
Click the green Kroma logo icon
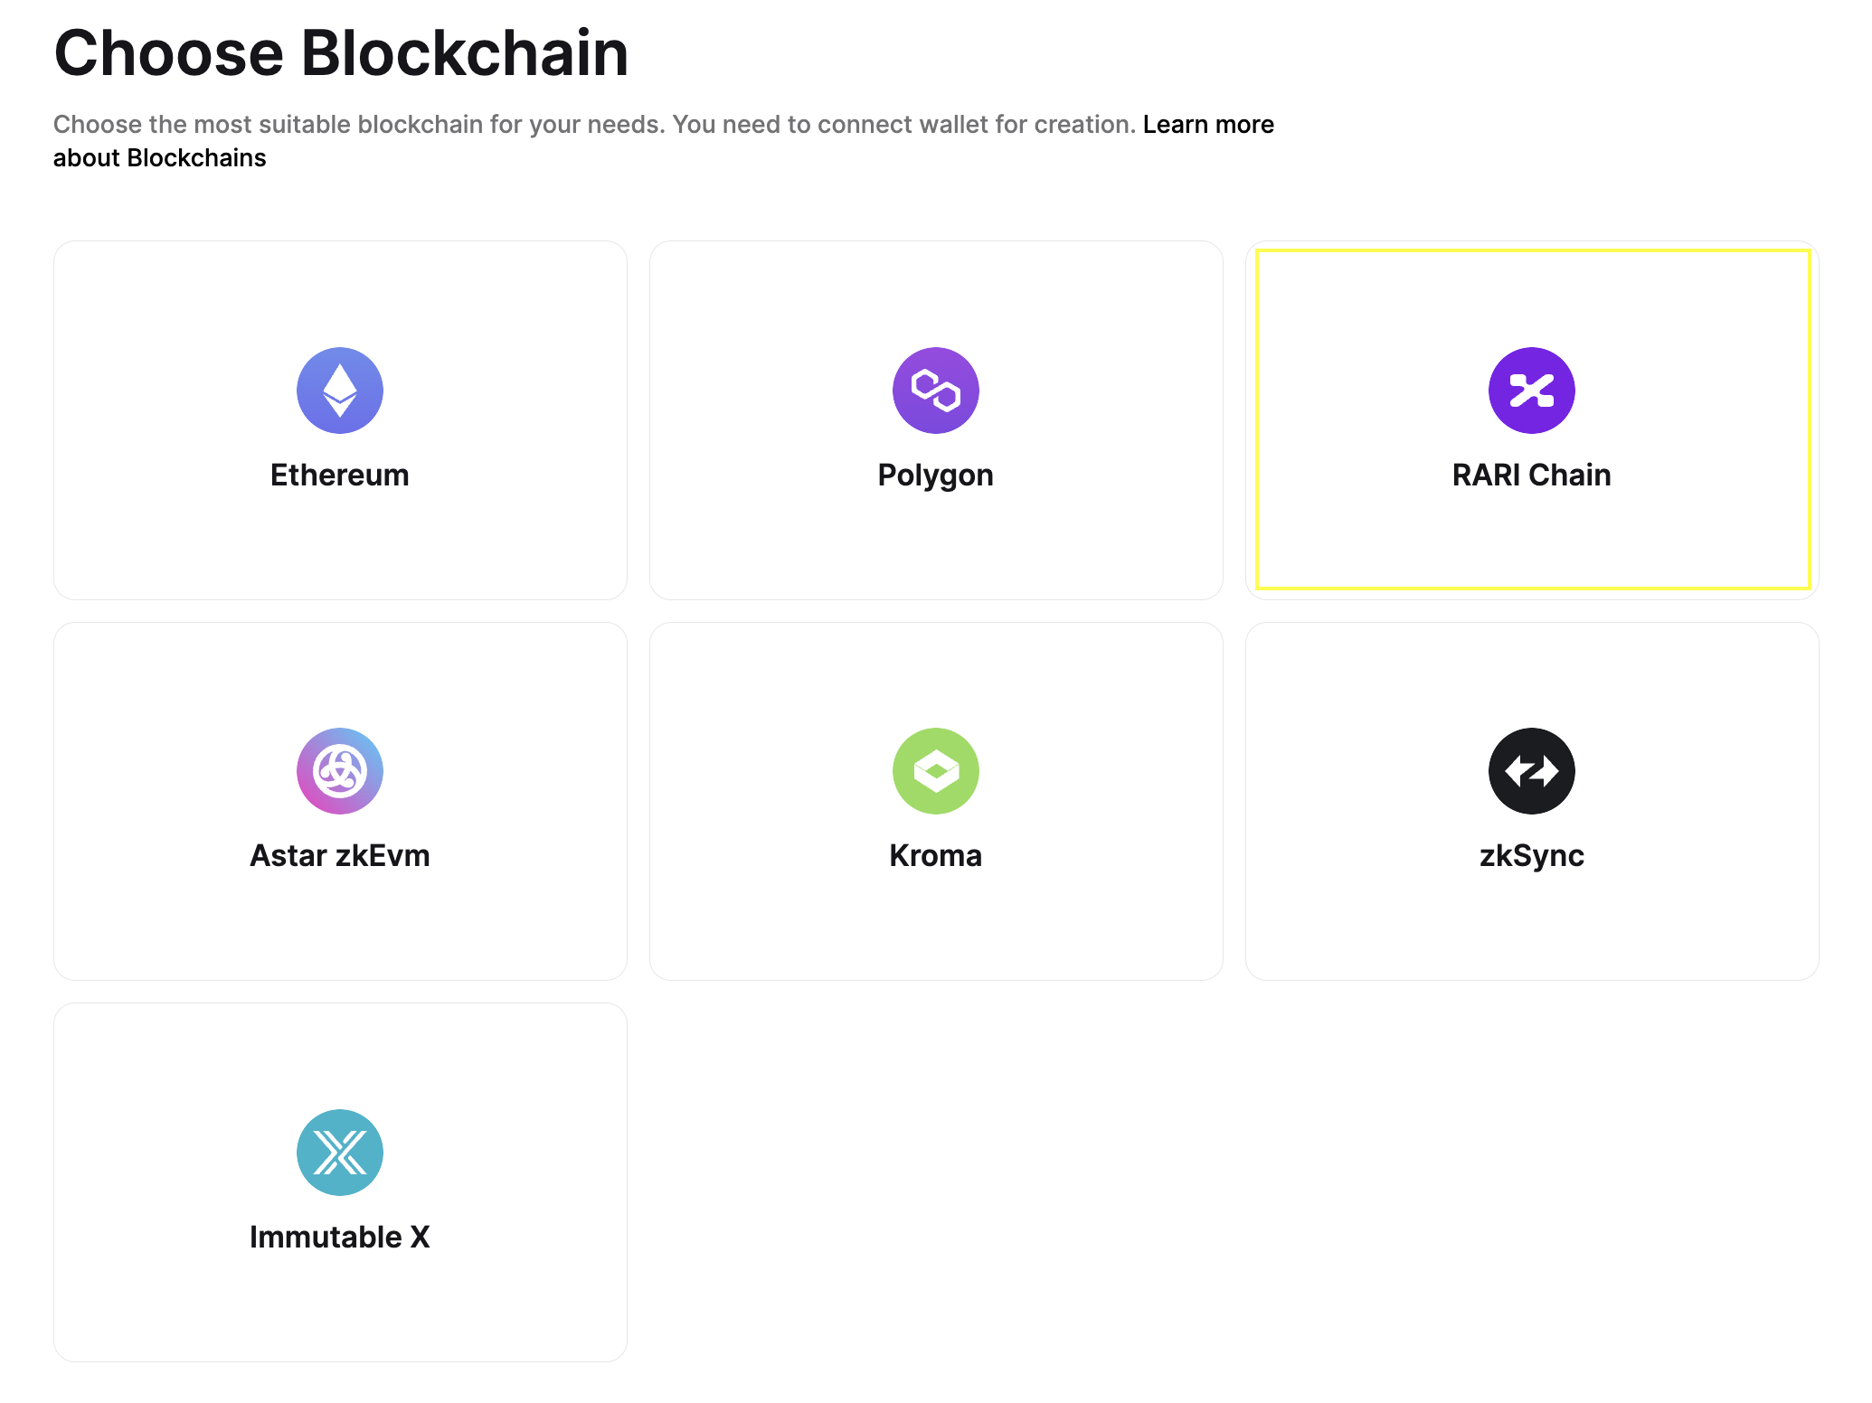coord(936,771)
